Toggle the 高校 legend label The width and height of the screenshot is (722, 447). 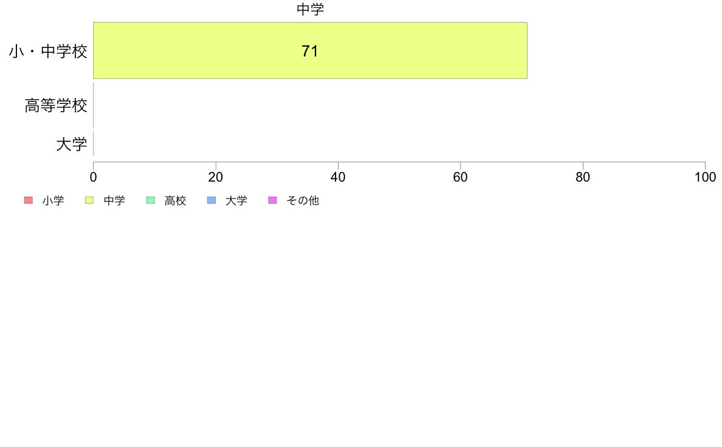point(176,200)
